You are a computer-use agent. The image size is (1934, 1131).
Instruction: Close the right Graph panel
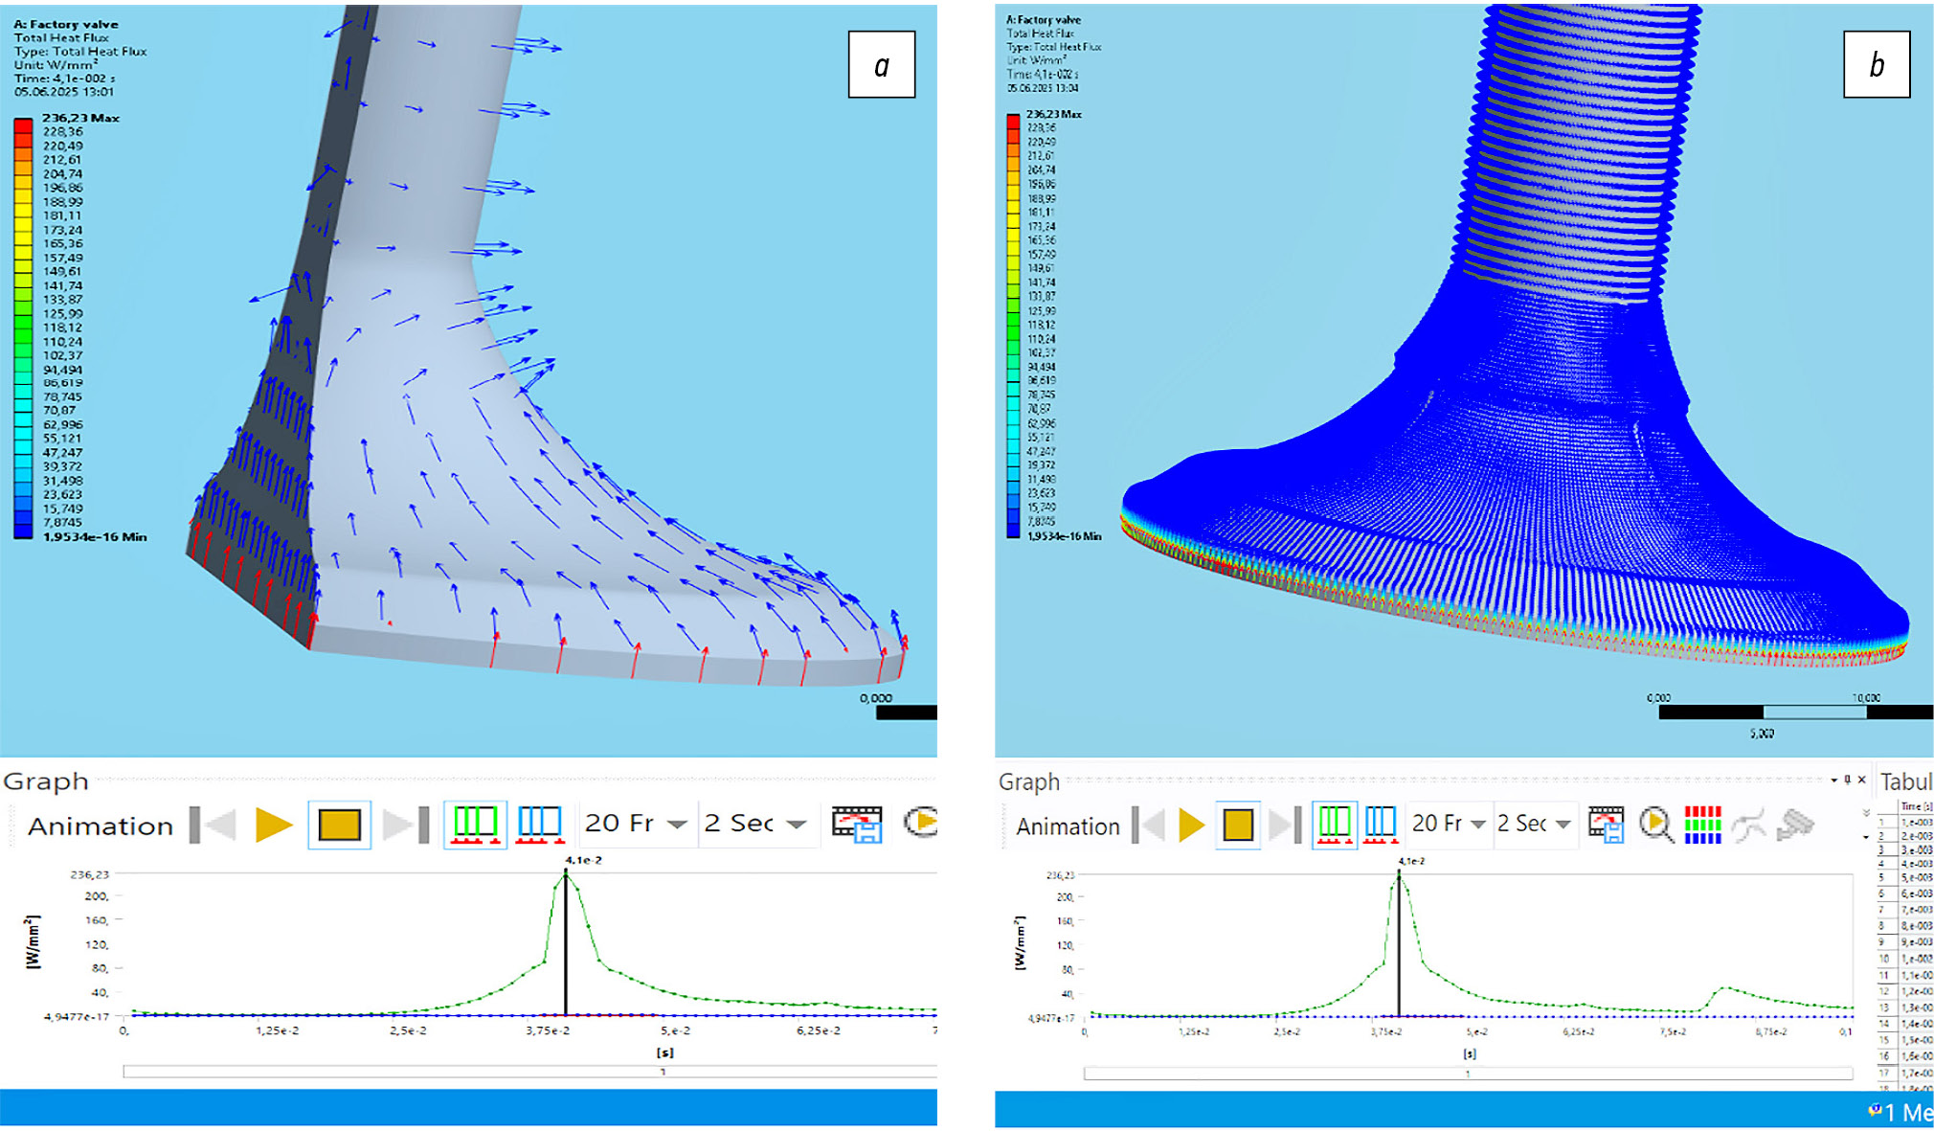click(x=1861, y=780)
